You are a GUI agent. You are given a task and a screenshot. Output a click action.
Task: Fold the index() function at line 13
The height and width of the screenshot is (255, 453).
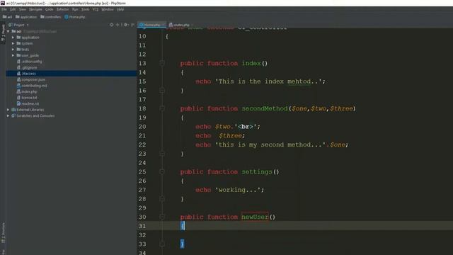point(162,63)
